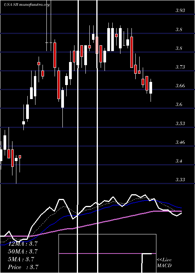Click the 3.73 price axis label
The image size is (195, 273).
(x=180, y=67)
